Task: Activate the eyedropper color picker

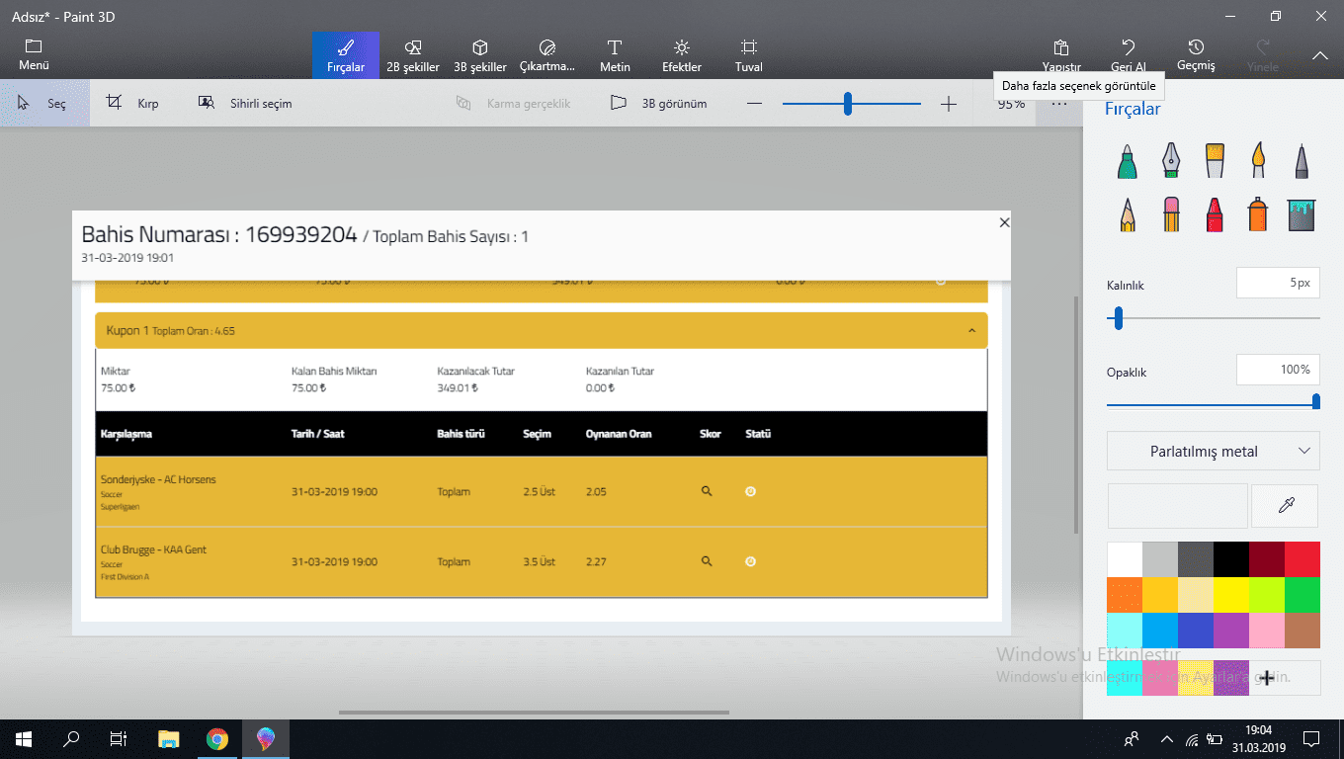Action: click(x=1286, y=506)
